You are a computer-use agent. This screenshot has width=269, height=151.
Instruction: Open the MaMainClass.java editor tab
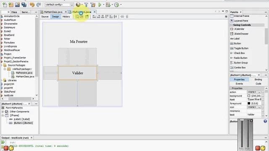coord(53,12)
